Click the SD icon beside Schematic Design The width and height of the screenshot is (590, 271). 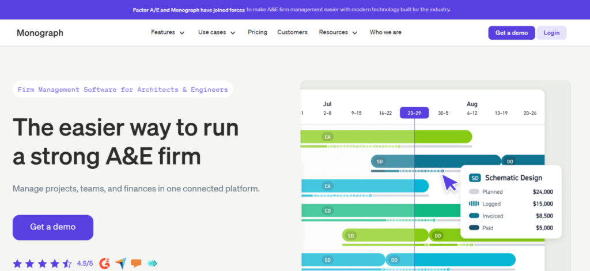(475, 178)
